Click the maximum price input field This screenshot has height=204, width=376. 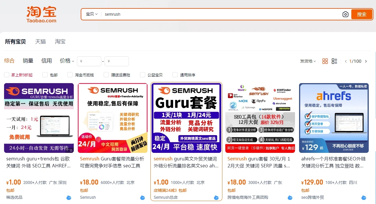coord(117,61)
